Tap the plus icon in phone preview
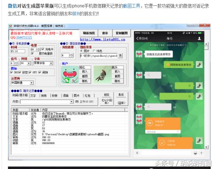Screen dimensions: 216x169 pos(202,153)
